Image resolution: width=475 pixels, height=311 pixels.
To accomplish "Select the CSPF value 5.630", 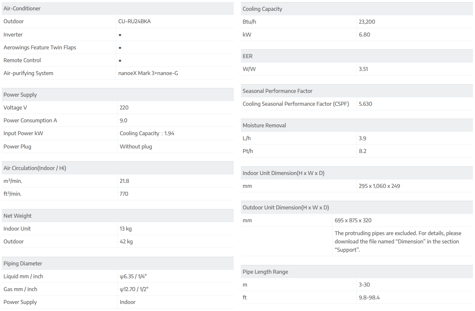I will coord(365,104).
